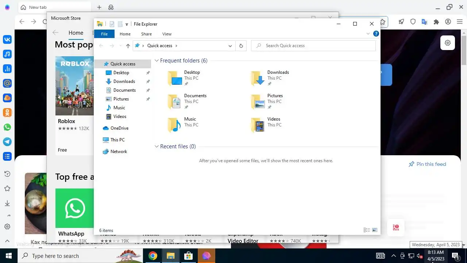Refresh Quick access with refresh button
467x263 pixels.
(x=241, y=46)
